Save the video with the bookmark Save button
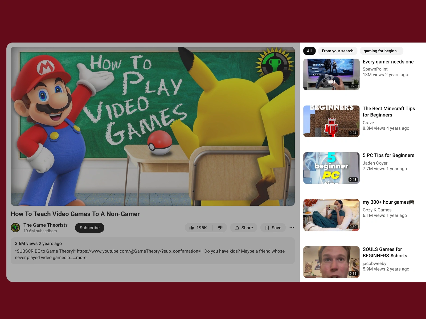This screenshot has height=319, width=426. (273, 228)
